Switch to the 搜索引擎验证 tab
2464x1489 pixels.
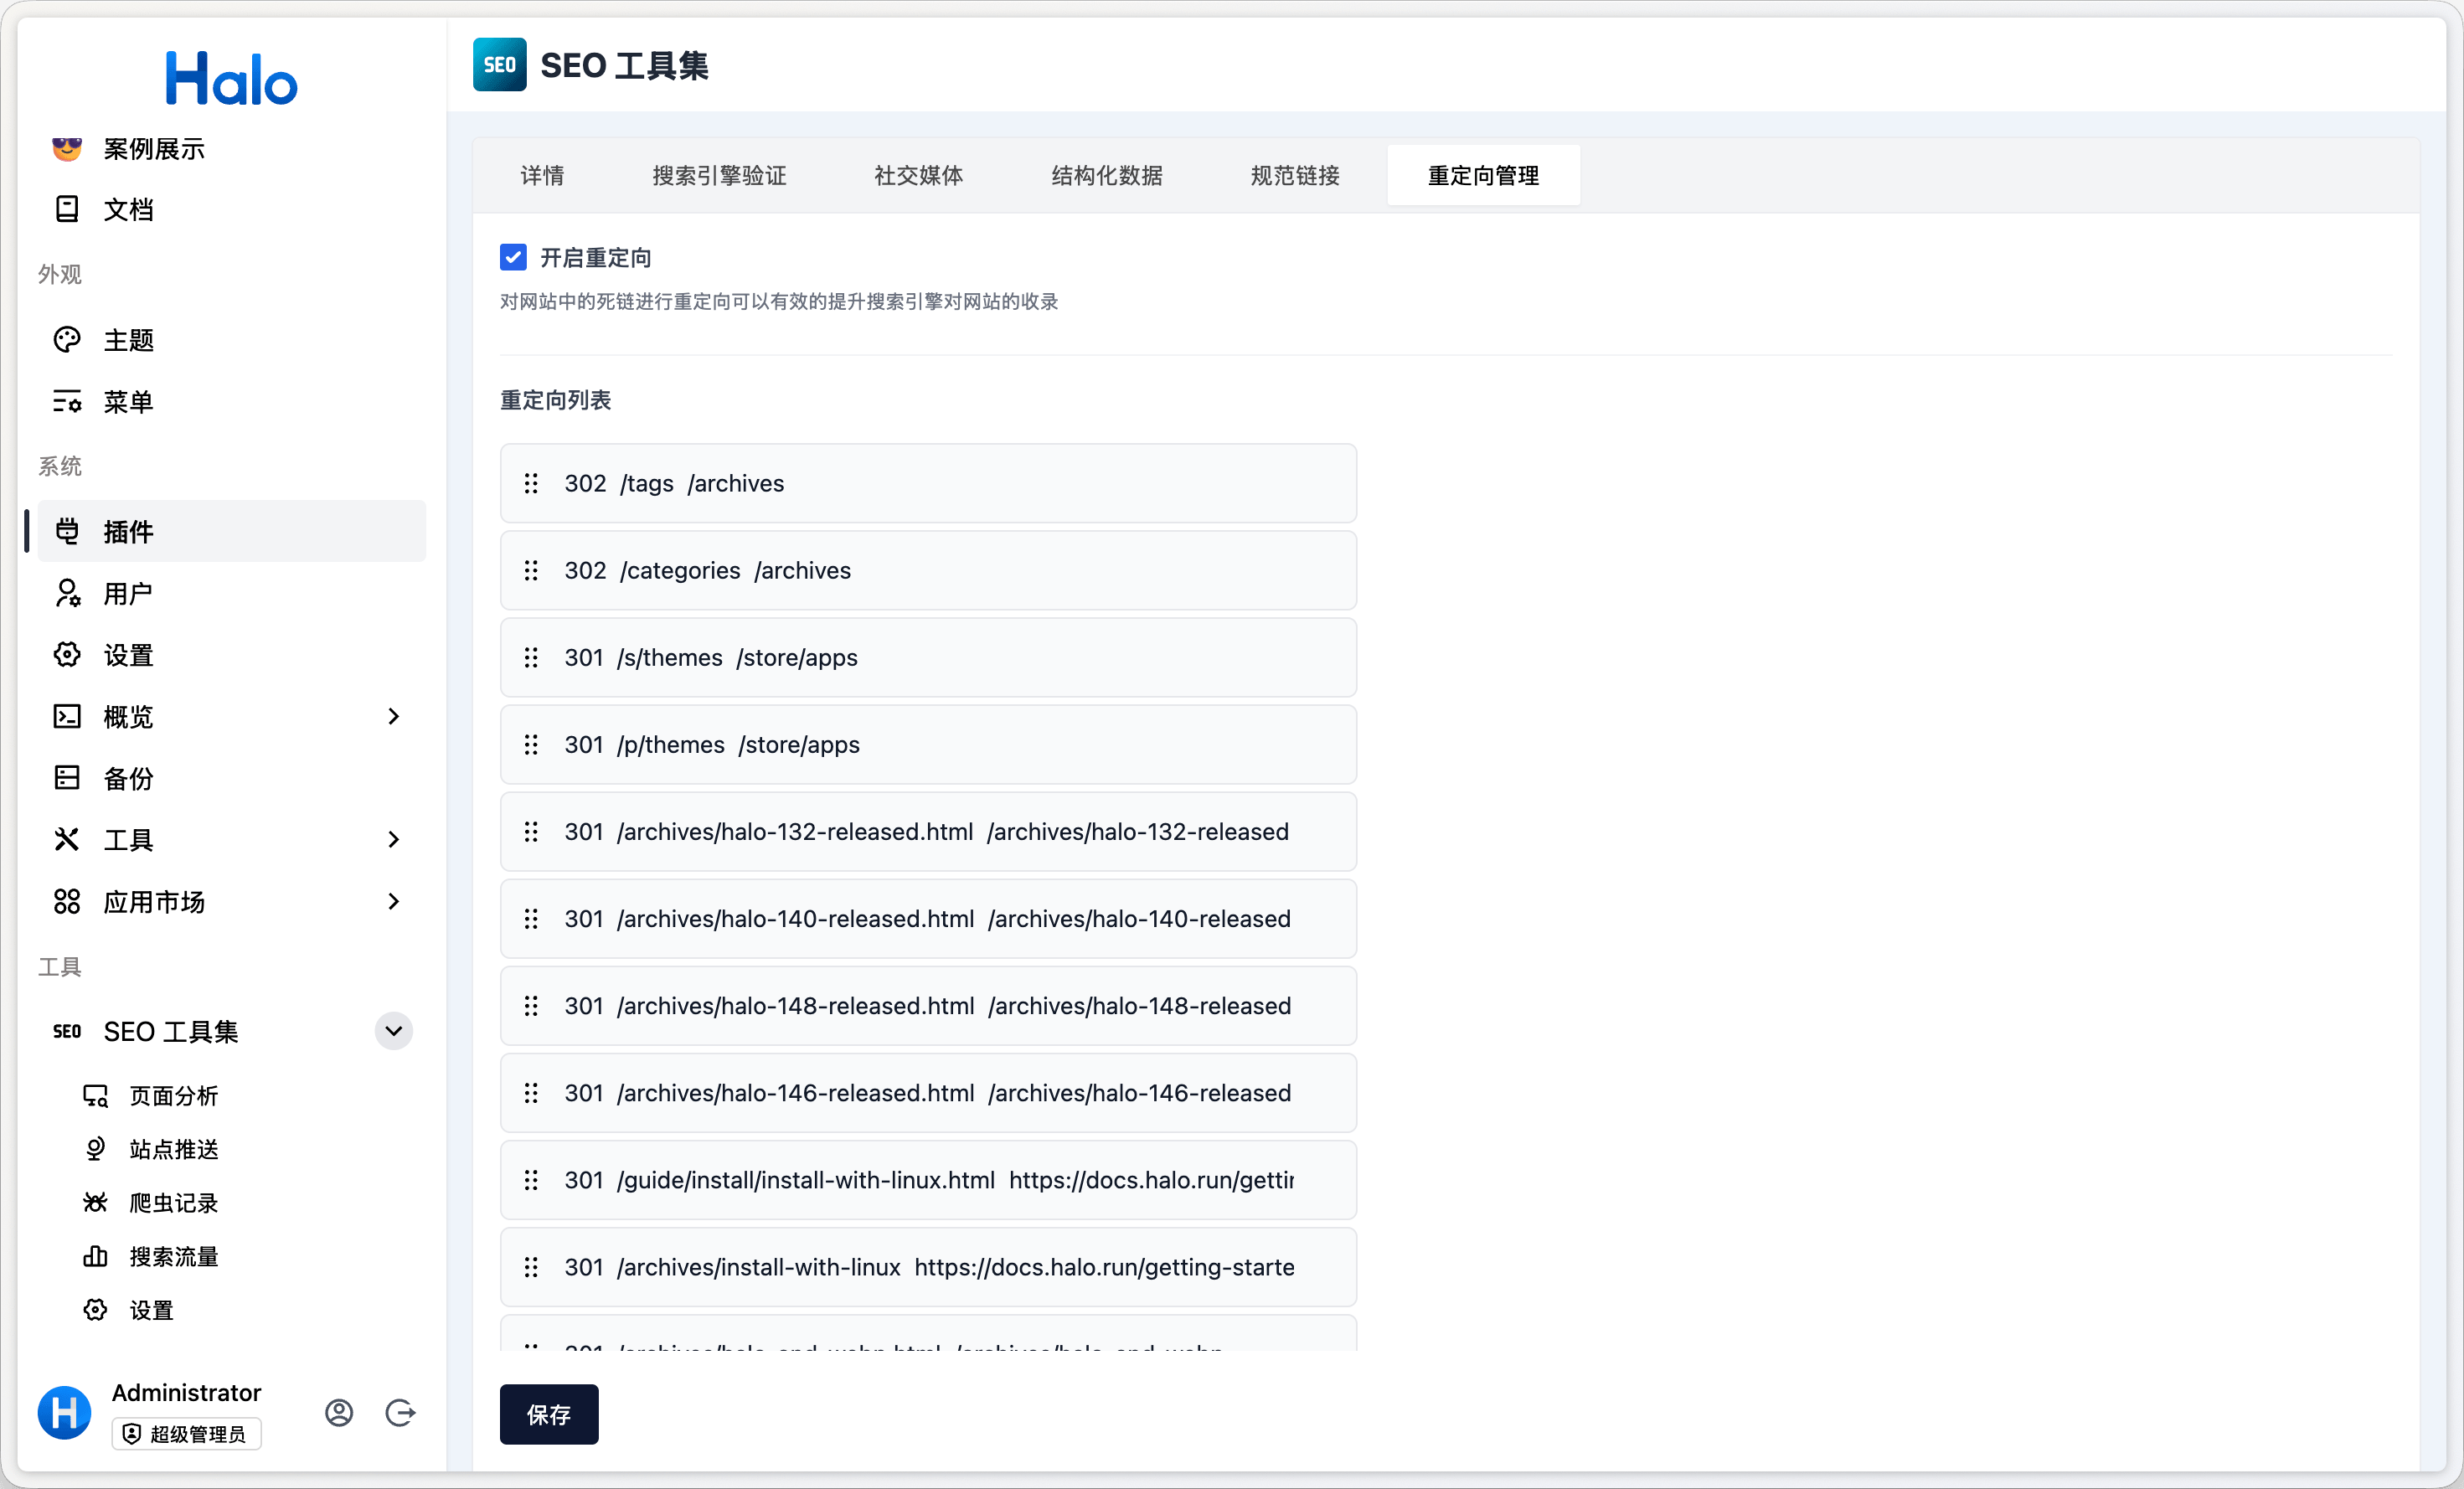point(719,176)
